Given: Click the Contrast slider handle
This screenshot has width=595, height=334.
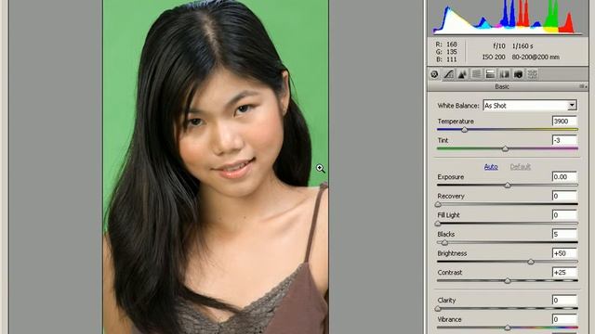Looking at the screenshot, I should (508, 281).
